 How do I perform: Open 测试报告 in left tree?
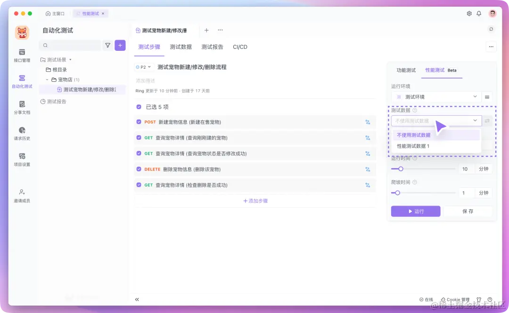(53, 102)
